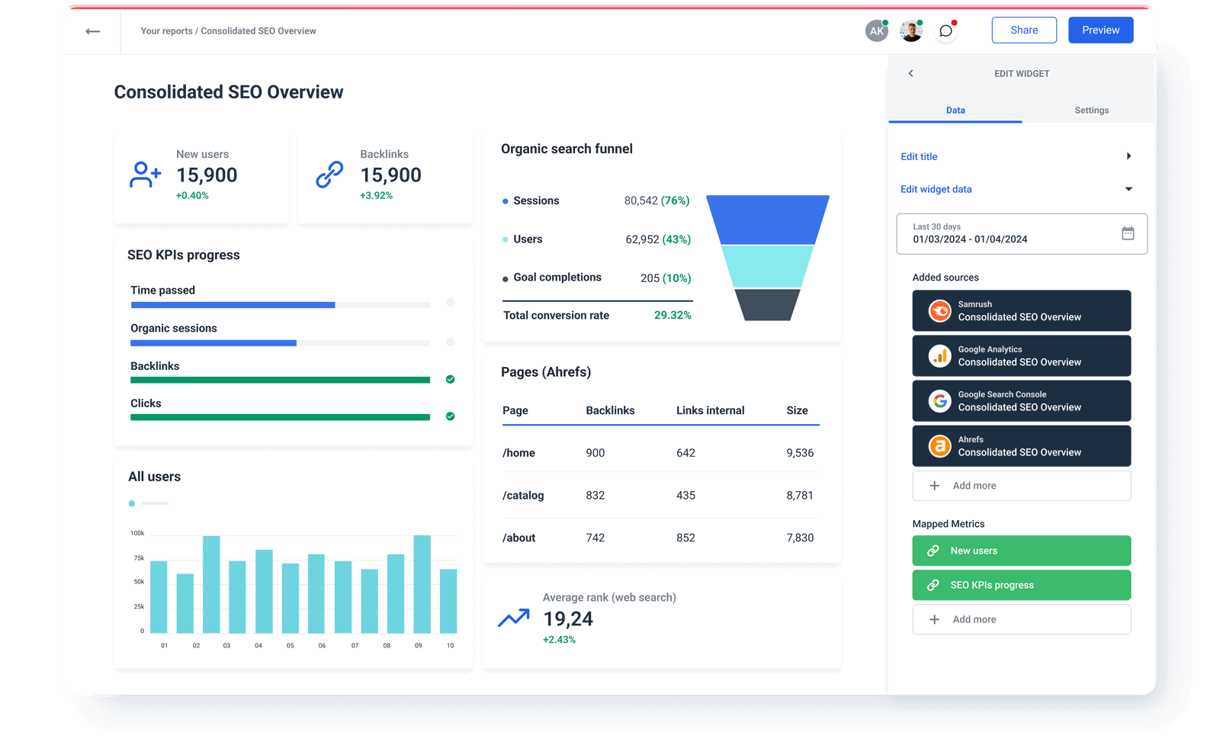Switch to the Settings tab
Viewport: 1220px width, 742px height.
click(1091, 110)
